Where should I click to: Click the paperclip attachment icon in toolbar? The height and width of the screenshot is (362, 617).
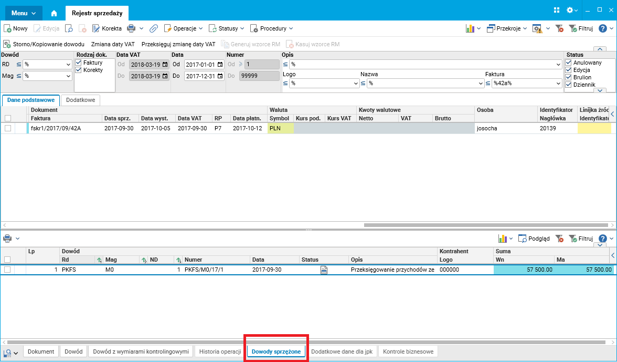pos(153,28)
